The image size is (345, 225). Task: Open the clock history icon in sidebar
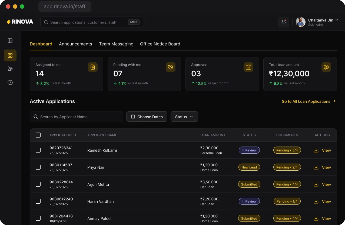pyautogui.click(x=10, y=82)
